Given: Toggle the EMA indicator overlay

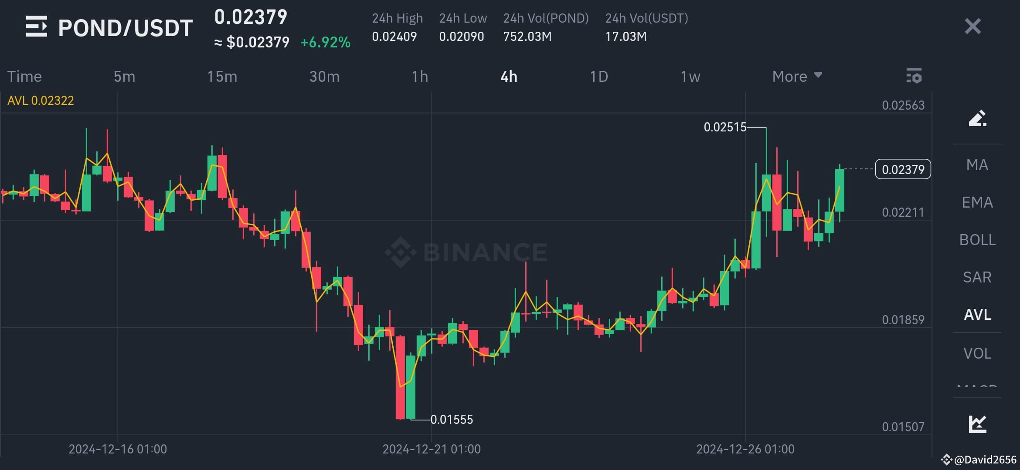Looking at the screenshot, I should 977,202.
